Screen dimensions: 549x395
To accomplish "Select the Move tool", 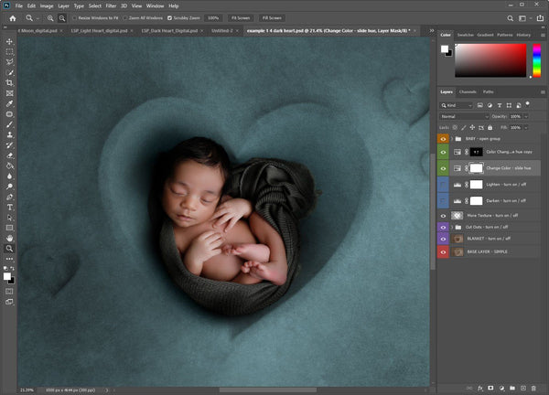I will [x=9, y=42].
